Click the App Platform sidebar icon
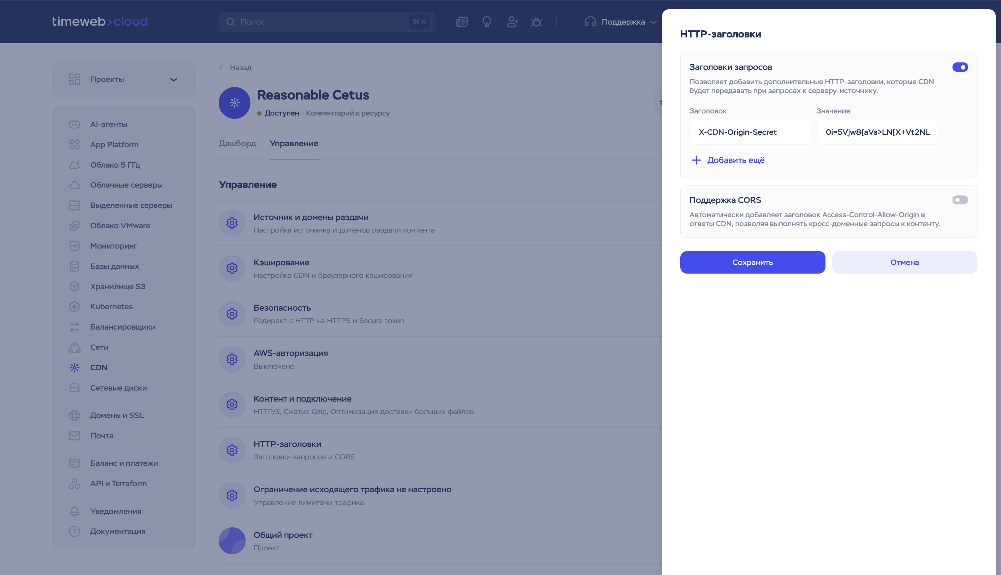Screen dimensions: 1001x575 (74, 144)
